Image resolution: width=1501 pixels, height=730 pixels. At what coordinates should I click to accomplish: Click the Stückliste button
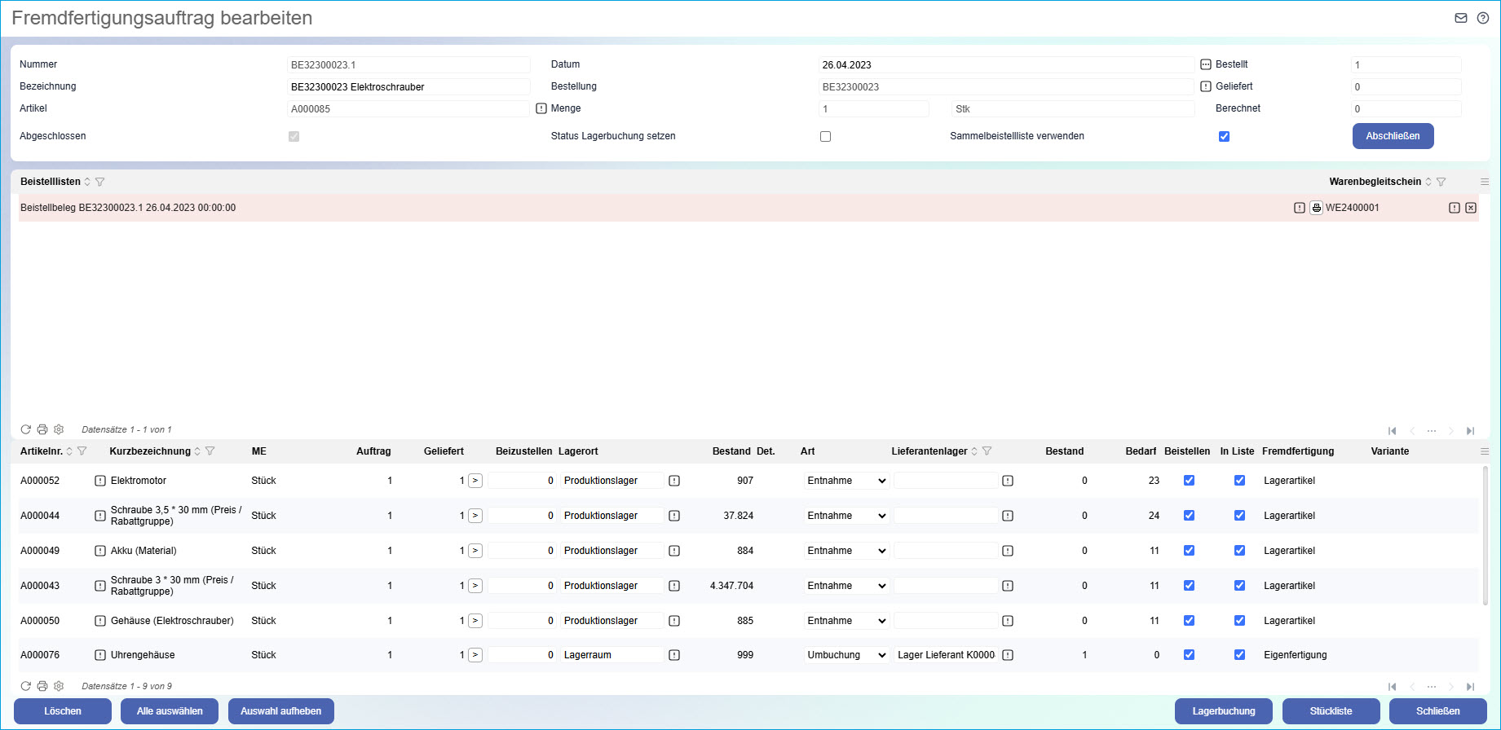[x=1331, y=711]
